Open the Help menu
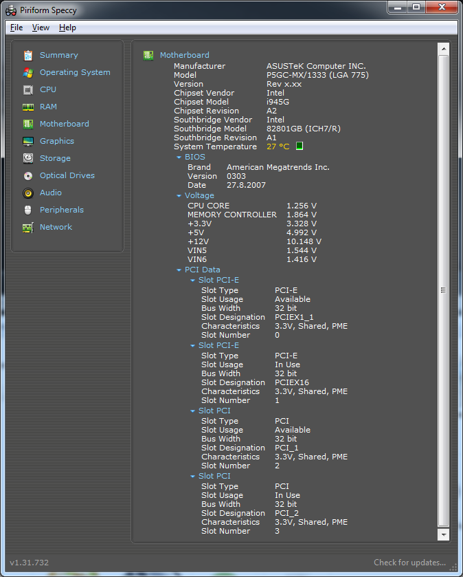Image resolution: width=463 pixels, height=577 pixels. coord(67,28)
